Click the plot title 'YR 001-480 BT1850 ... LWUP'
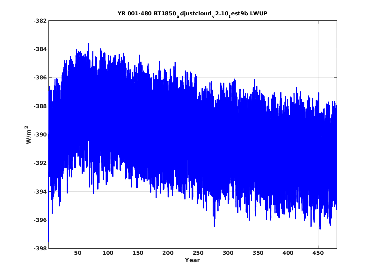 coord(193,14)
